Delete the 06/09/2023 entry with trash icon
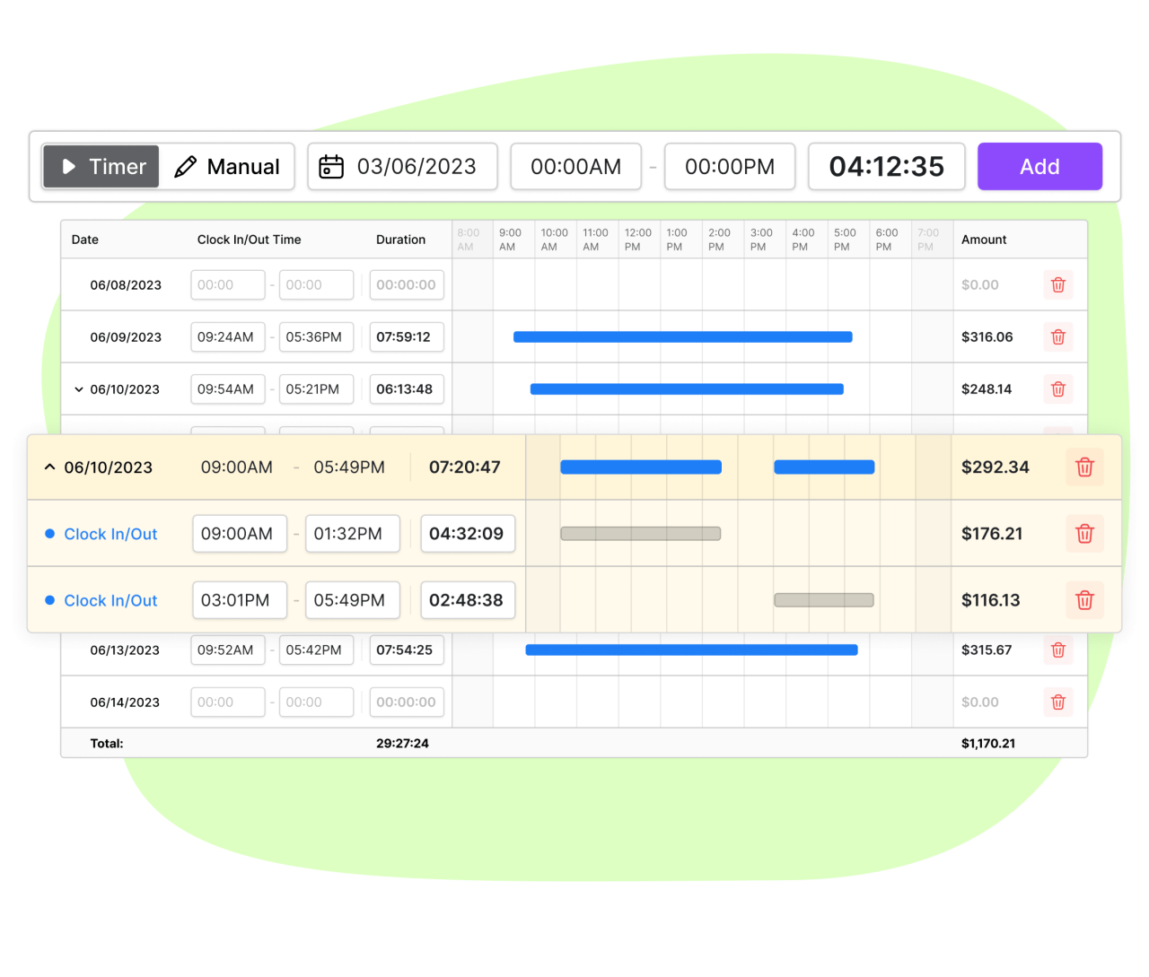The height and width of the screenshot is (977, 1149). pyautogui.click(x=1058, y=336)
